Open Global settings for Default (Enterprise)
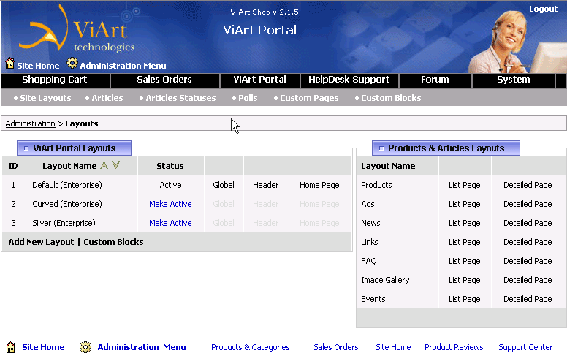567x361 pixels. click(x=224, y=185)
